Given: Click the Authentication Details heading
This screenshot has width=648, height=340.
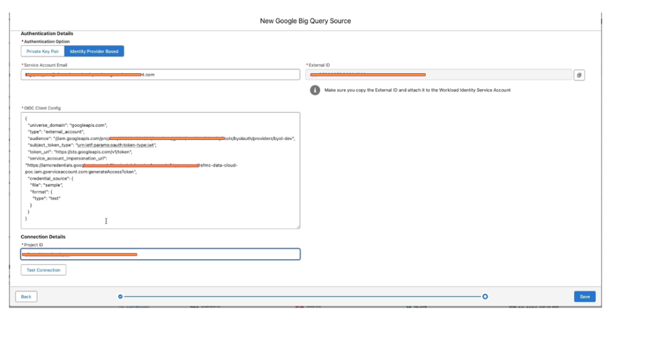Looking at the screenshot, I should (x=47, y=34).
